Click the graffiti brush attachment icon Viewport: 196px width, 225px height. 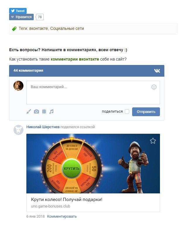pyautogui.click(x=29, y=111)
